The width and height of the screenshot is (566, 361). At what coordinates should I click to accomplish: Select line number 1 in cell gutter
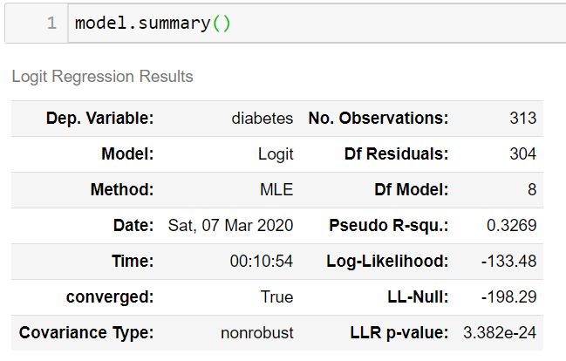51,24
